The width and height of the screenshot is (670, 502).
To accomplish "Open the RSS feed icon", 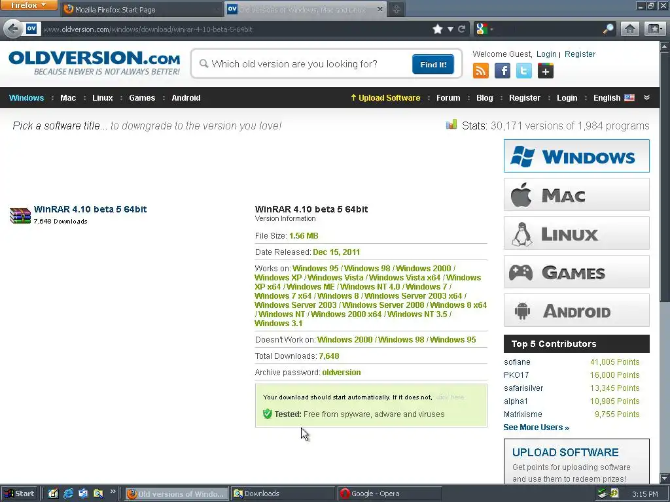I will [x=481, y=71].
